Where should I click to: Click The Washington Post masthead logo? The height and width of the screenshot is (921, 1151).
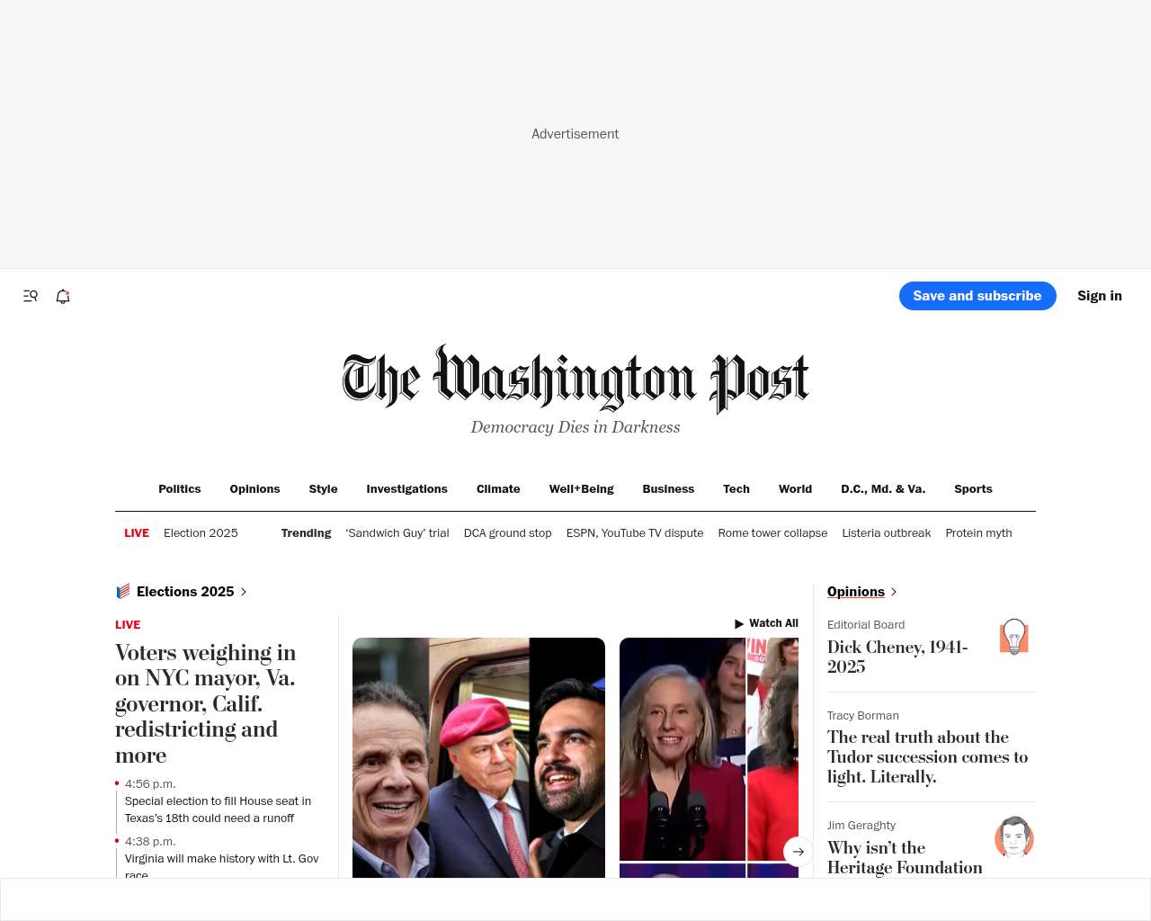[575, 379]
